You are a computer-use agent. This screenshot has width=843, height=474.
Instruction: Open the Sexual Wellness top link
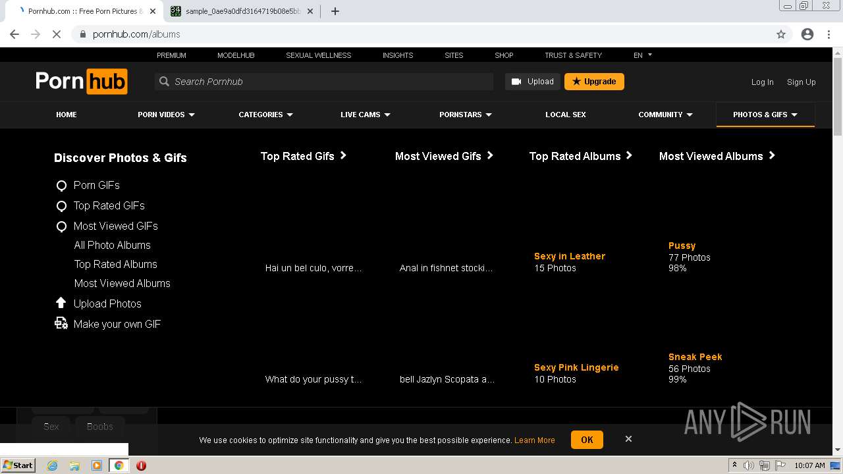[319, 55]
